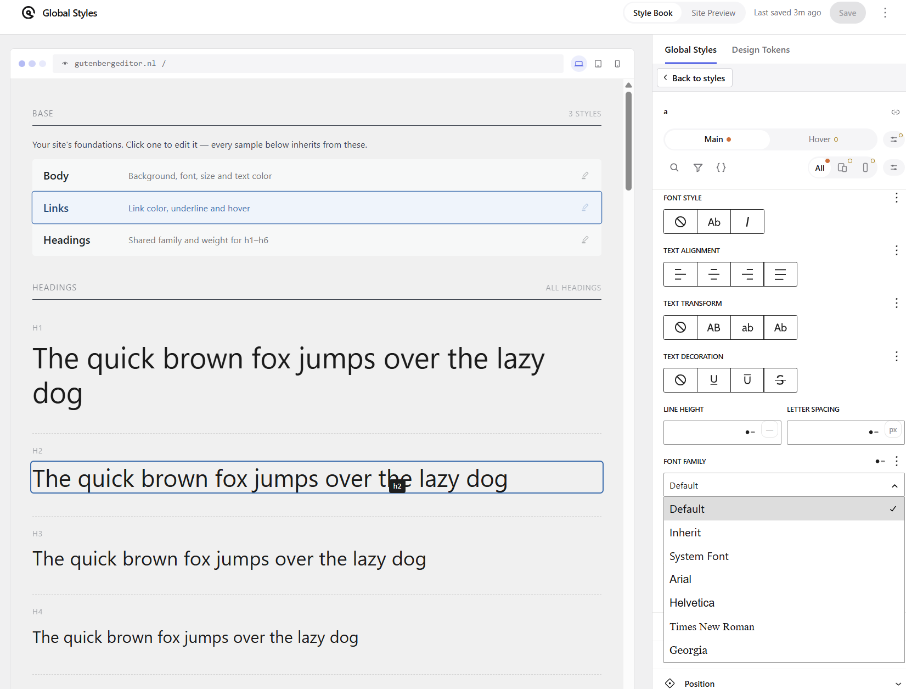Choose System Font option
The height and width of the screenshot is (689, 906).
[784, 556]
